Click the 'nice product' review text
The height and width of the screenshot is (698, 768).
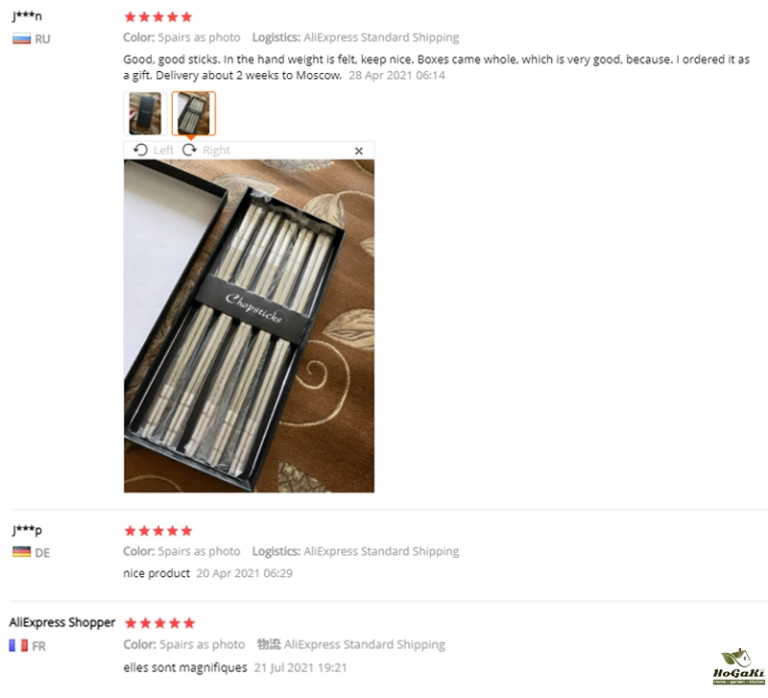point(156,573)
